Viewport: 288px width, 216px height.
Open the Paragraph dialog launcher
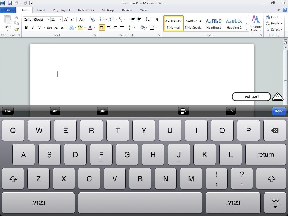tap(159, 35)
